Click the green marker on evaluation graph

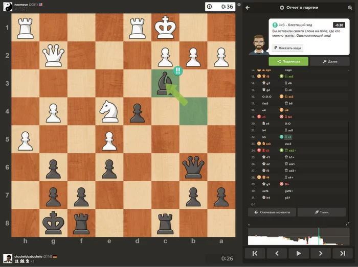pyautogui.click(x=319, y=236)
